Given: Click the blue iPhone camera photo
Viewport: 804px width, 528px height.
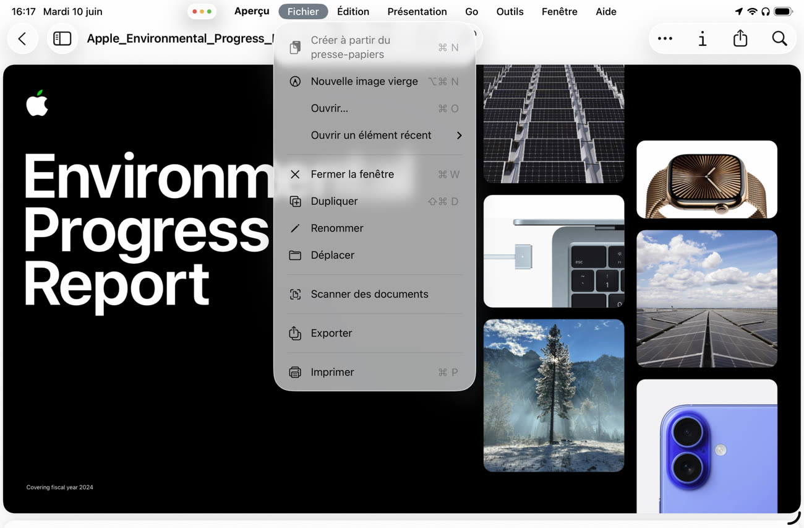Looking at the screenshot, I should point(707,446).
